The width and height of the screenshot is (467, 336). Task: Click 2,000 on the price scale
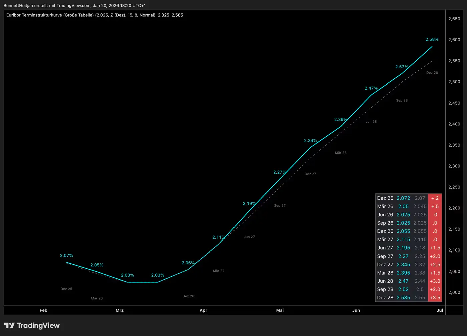(454, 292)
